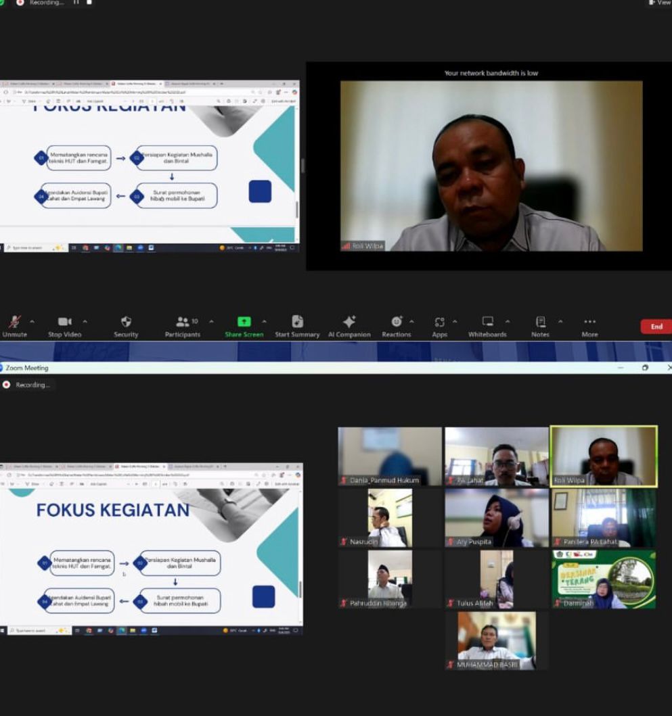Open Whiteboards from the toolbar

[487, 326]
